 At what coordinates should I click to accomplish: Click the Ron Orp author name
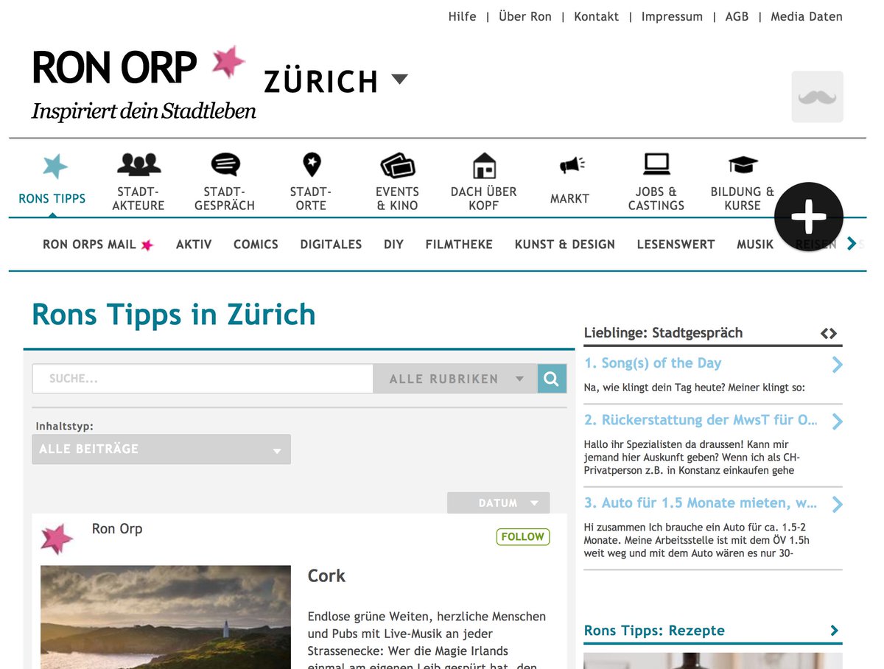(117, 529)
